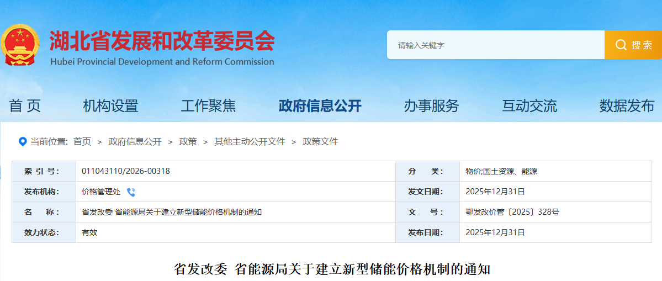Navigate to 互动交流 section
Image resolution: width=662 pixels, height=281 pixels.
pyautogui.click(x=529, y=105)
